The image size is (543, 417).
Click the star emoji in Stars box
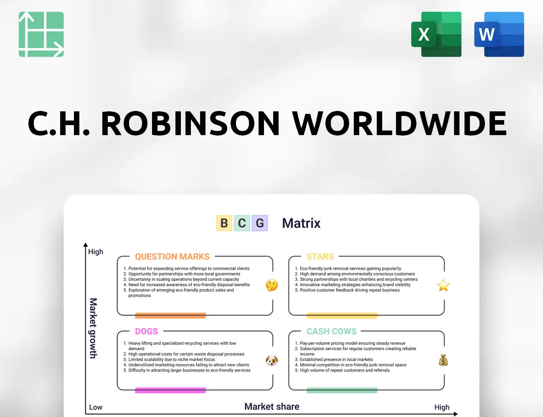point(443,285)
